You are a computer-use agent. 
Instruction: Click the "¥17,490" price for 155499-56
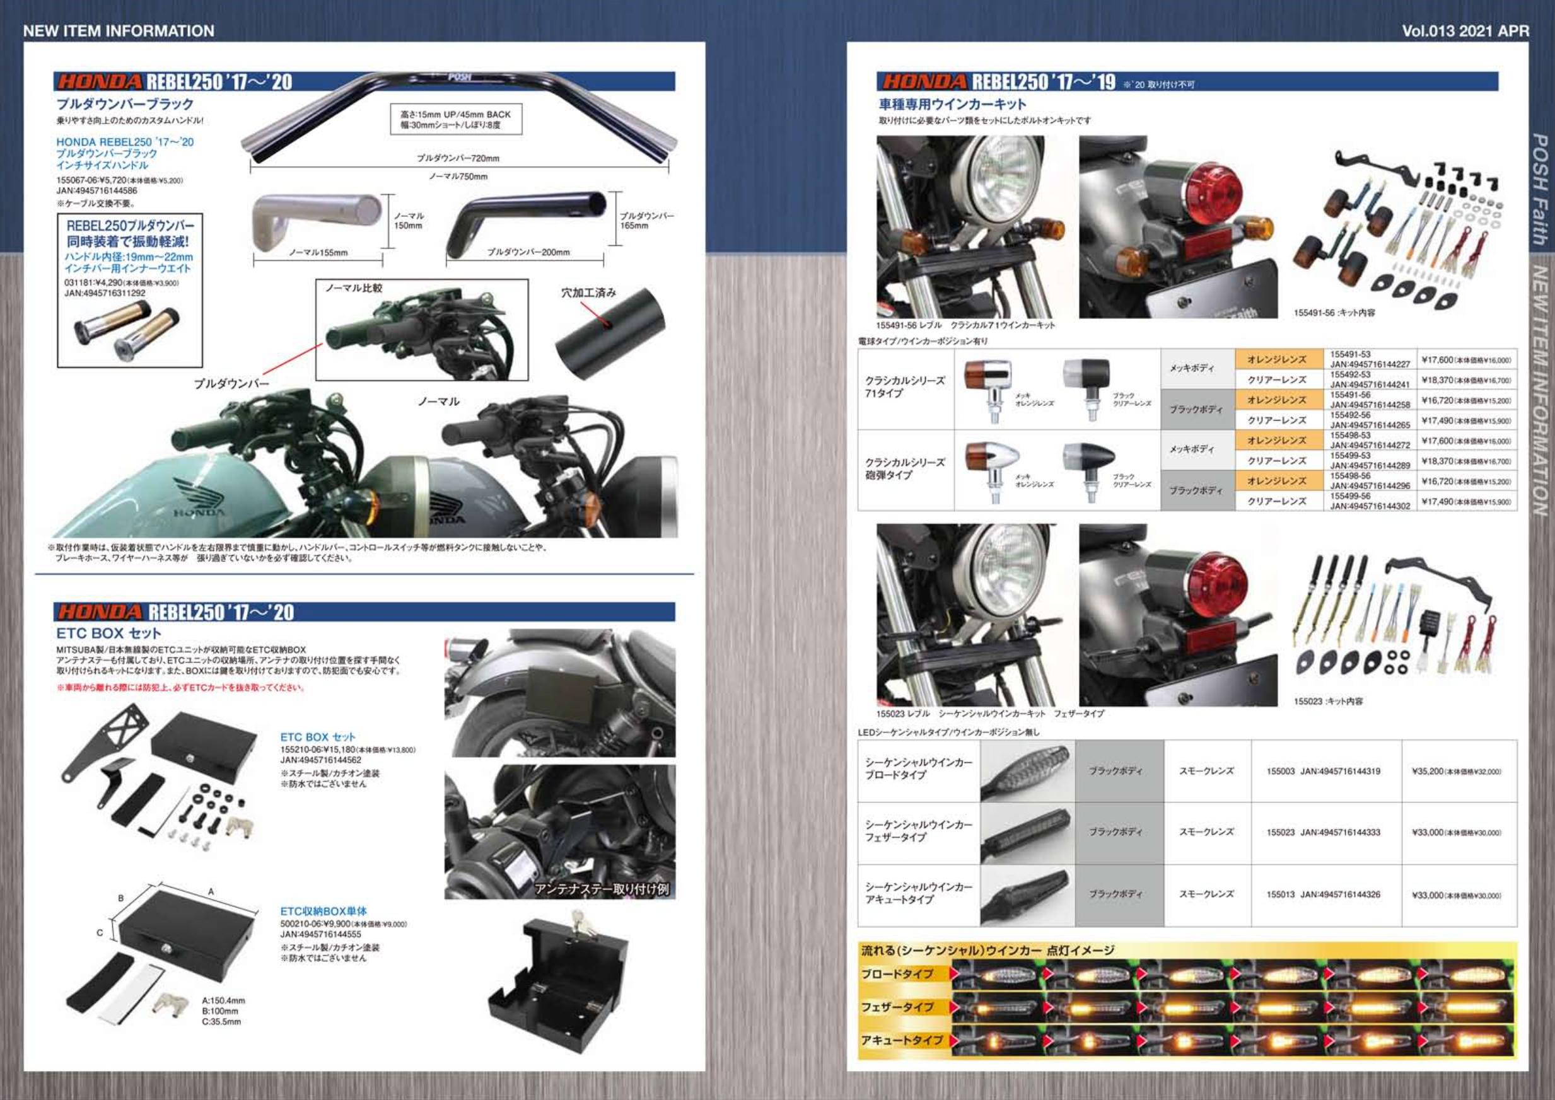(1465, 501)
